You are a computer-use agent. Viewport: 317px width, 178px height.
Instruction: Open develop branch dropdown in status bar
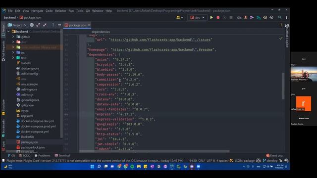pos(270,161)
